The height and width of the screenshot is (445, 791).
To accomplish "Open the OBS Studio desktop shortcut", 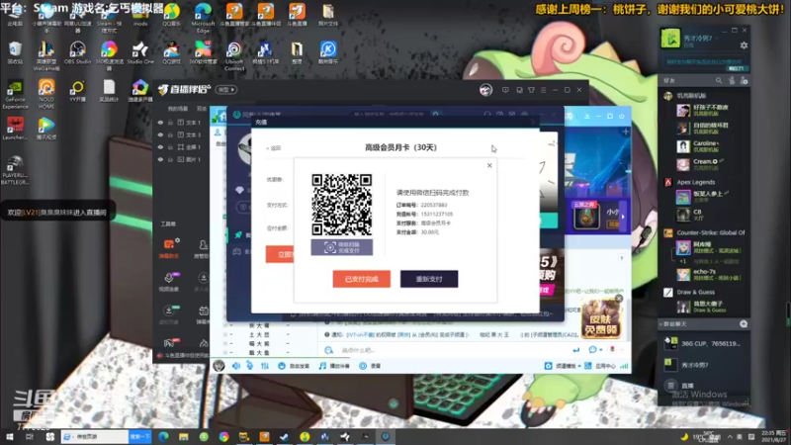I will pos(77,52).
